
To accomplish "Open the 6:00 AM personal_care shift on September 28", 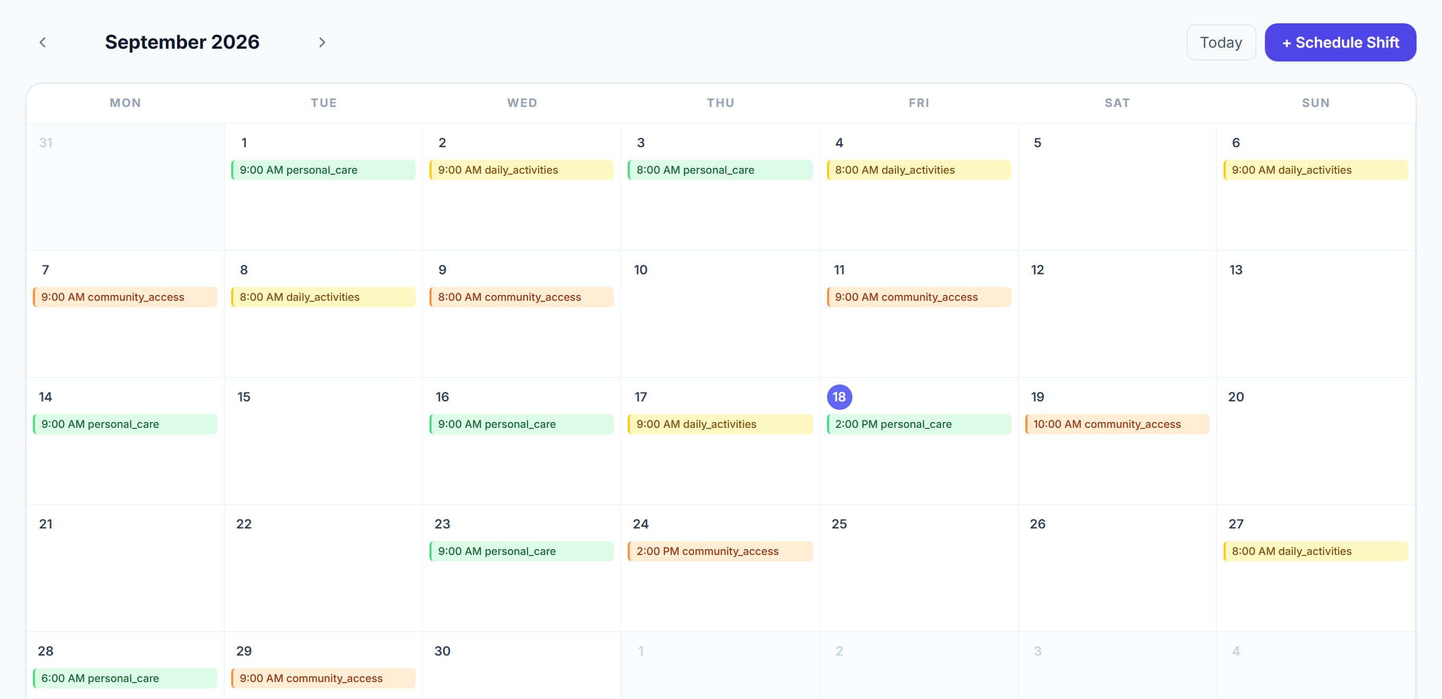I will pyautogui.click(x=125, y=678).
